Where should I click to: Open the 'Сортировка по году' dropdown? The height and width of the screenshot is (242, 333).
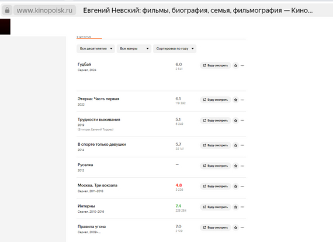point(175,48)
